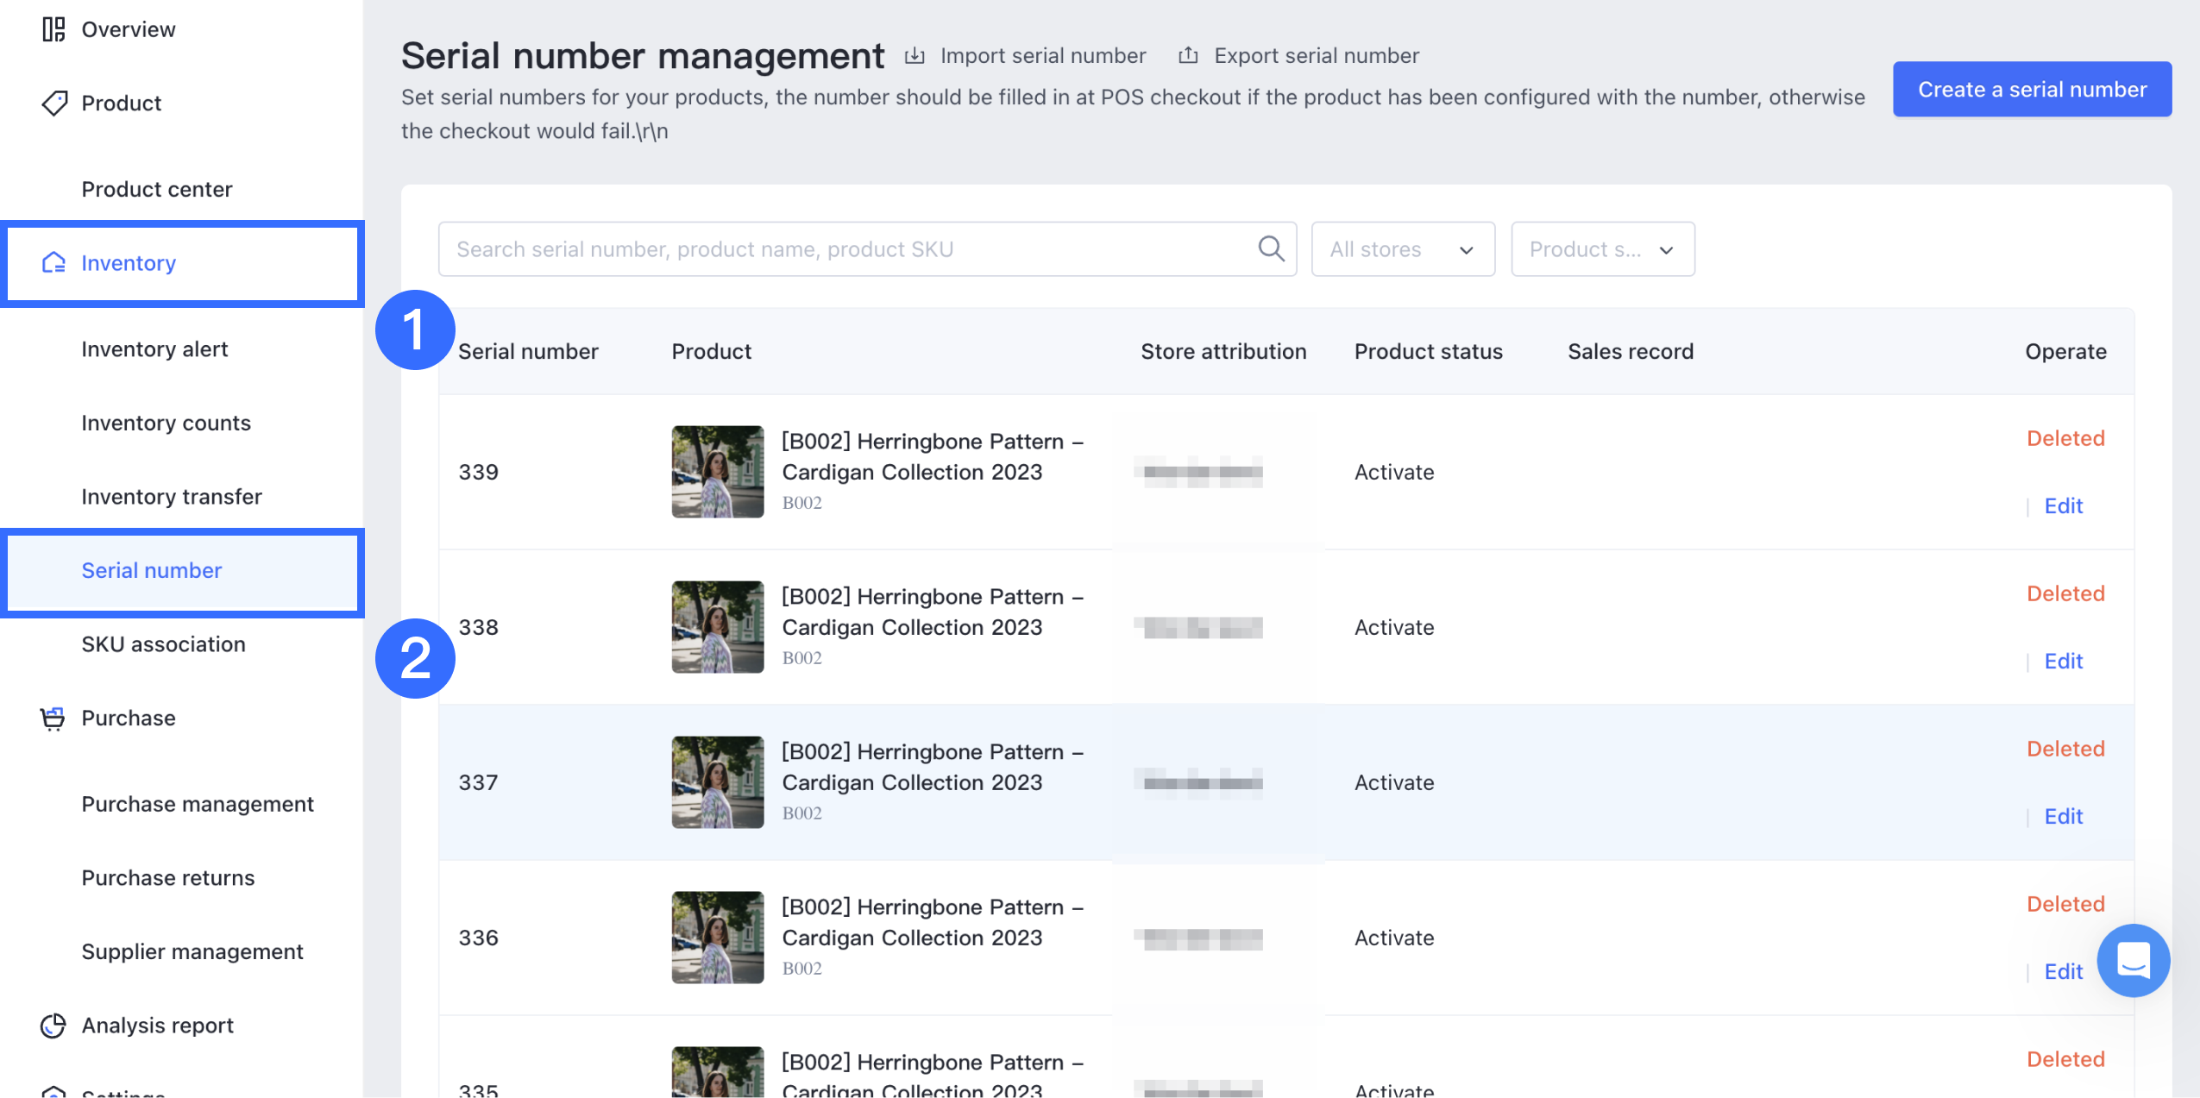
Task: Open Purchase returns in sidebar
Action: pos(168,878)
